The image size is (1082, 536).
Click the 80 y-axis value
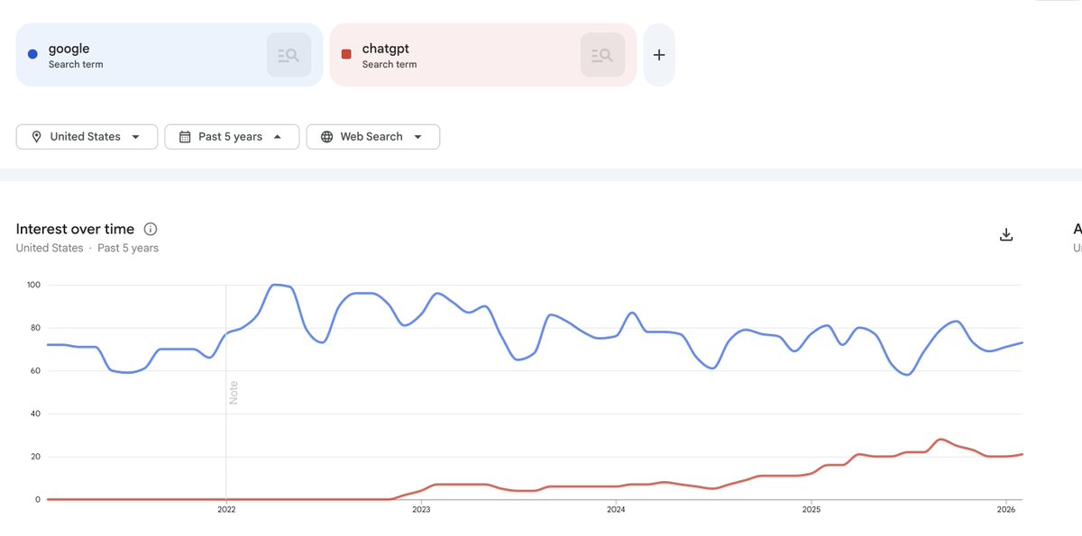(x=36, y=328)
